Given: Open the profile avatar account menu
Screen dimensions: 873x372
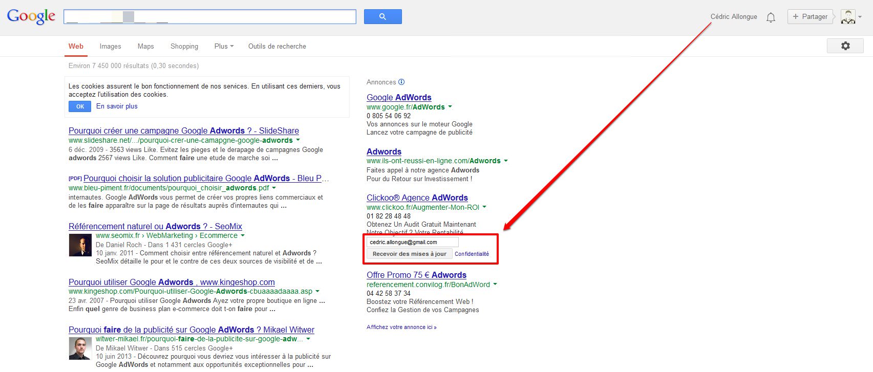Looking at the screenshot, I should (x=848, y=16).
